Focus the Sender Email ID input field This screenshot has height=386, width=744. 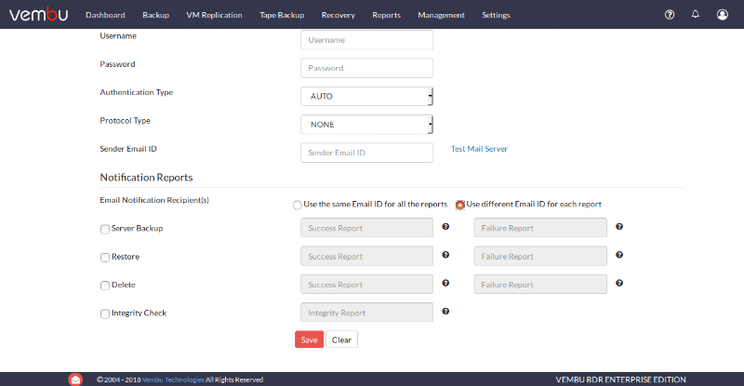point(366,153)
